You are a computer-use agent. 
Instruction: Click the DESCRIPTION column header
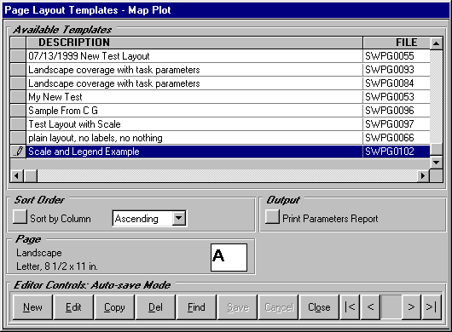tap(194, 43)
